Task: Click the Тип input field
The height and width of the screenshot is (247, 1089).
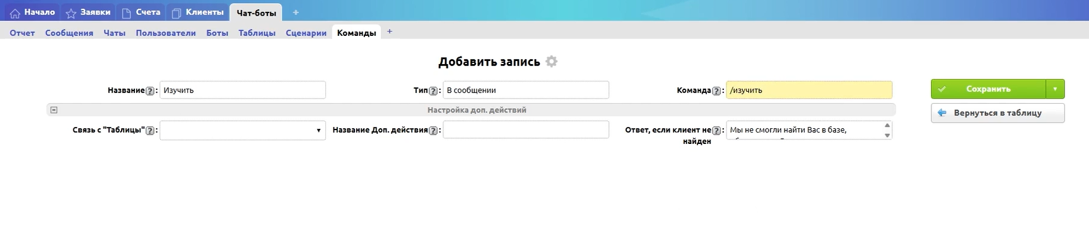Action: click(x=526, y=90)
